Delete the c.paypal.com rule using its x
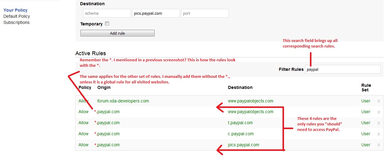 click(x=379, y=134)
